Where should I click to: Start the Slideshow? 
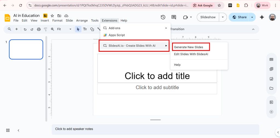208,17
